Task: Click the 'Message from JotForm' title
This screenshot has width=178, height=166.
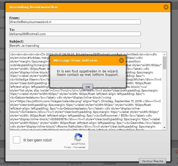Action: pos(75,61)
